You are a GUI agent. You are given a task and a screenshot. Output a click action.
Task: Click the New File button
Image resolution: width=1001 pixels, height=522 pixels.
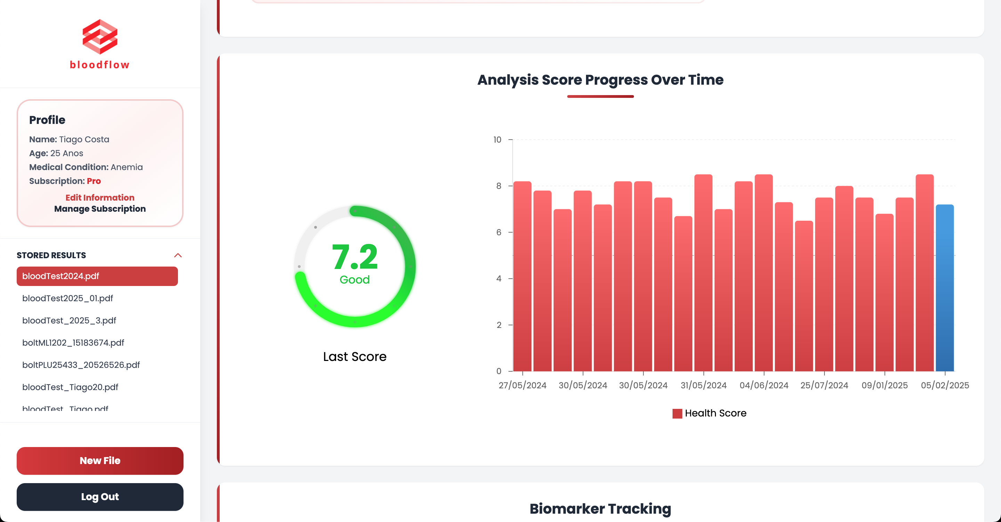tap(100, 461)
